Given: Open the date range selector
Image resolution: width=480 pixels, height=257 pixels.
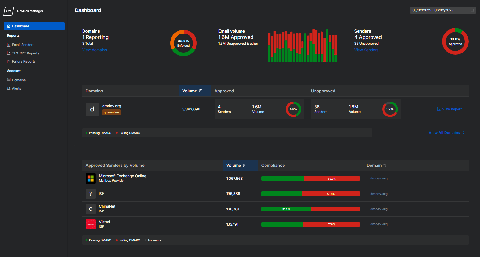Looking at the screenshot, I should pos(440,10).
